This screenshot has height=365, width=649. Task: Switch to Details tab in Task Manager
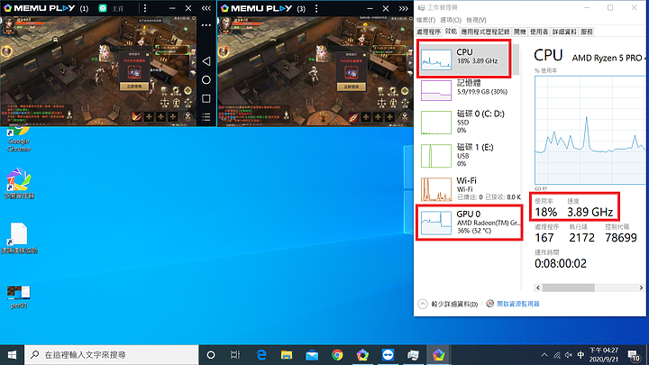564,32
